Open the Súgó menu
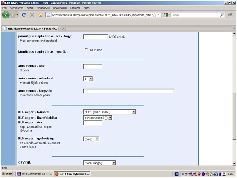This screenshot has height=178, width=237. (87, 8)
